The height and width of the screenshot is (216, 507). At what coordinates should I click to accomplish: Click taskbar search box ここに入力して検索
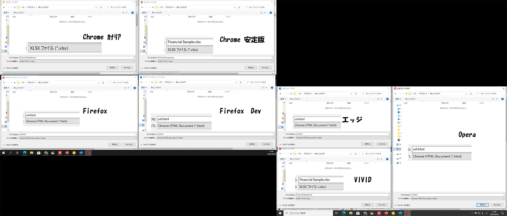pyautogui.click(x=308, y=213)
